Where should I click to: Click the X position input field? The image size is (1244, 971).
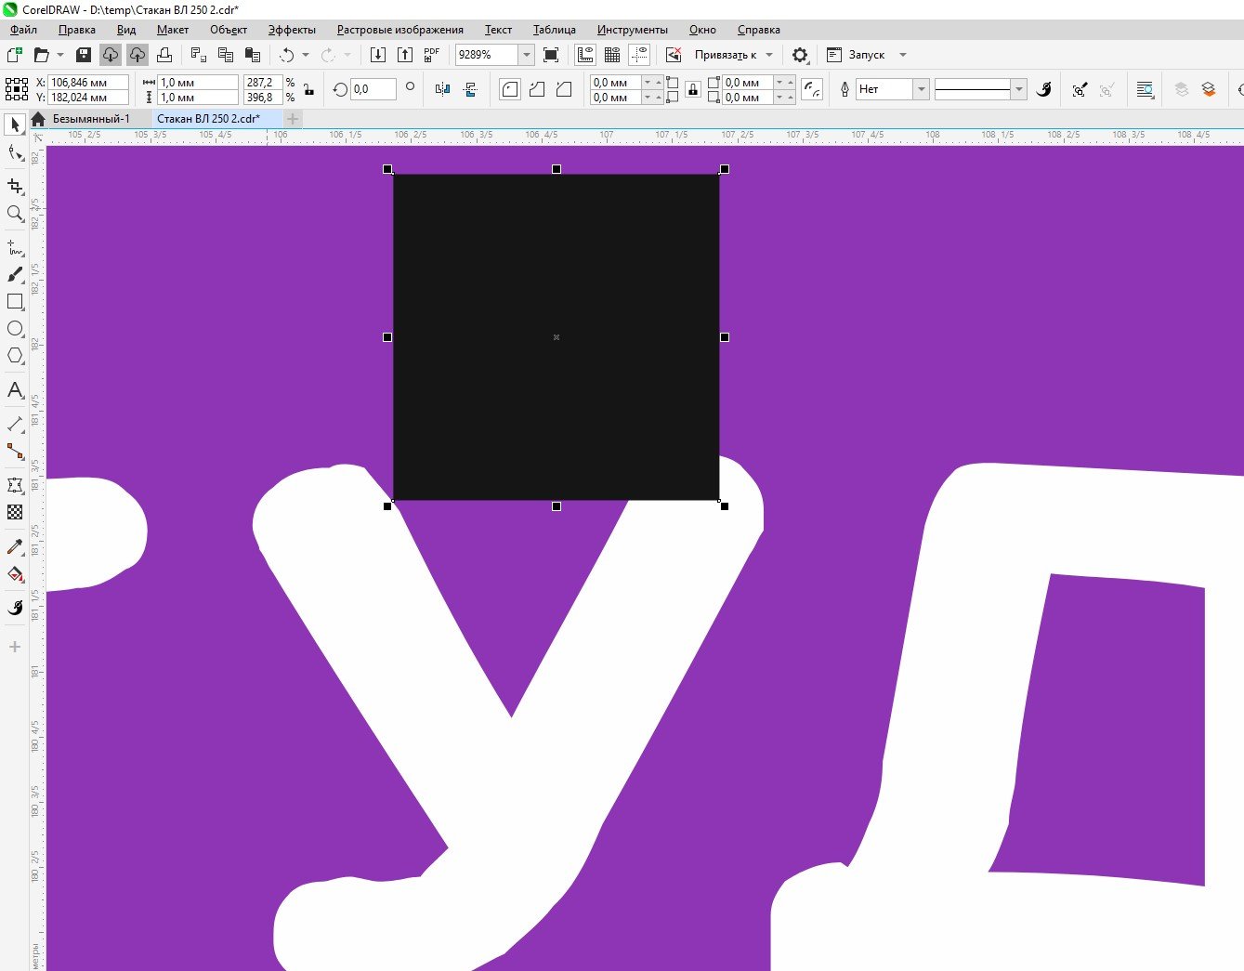point(88,83)
